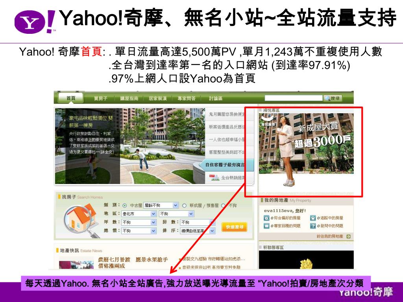Open the 總價 dropdown
Screen dimensions: 403x302
(139, 230)
